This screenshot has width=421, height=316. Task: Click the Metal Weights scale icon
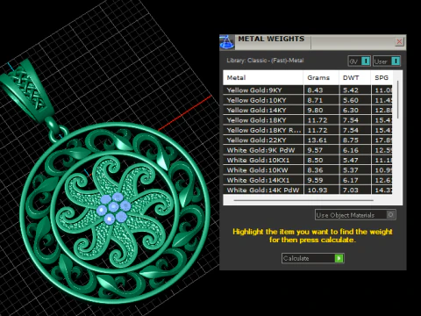226,42
